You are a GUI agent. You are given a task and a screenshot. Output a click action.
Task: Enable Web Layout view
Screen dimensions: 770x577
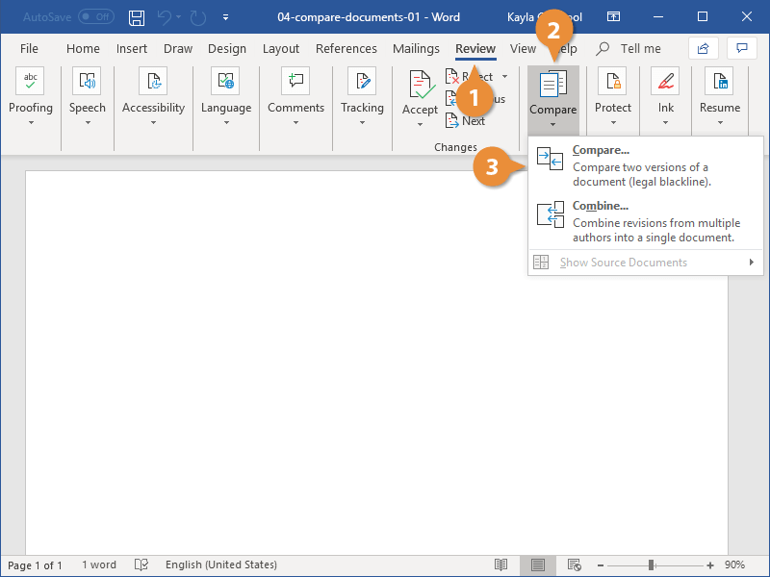coord(575,564)
